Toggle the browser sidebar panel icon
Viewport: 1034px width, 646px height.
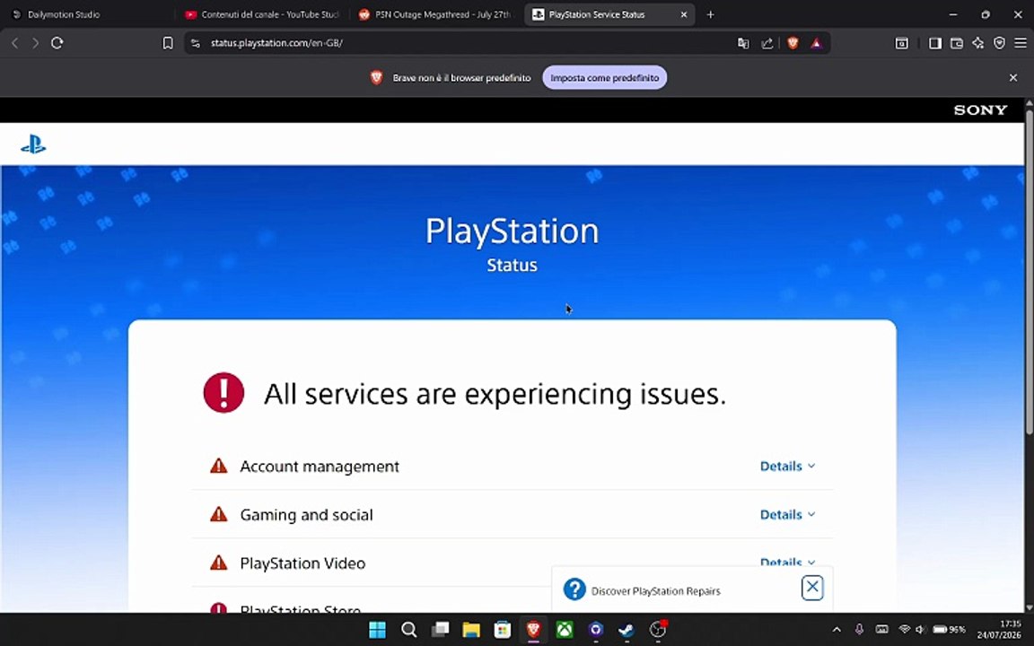(935, 43)
